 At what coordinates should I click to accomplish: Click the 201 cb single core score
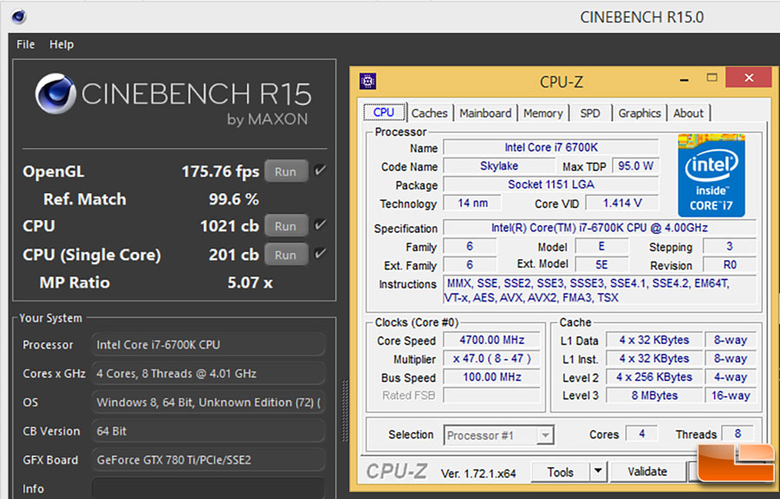(234, 255)
